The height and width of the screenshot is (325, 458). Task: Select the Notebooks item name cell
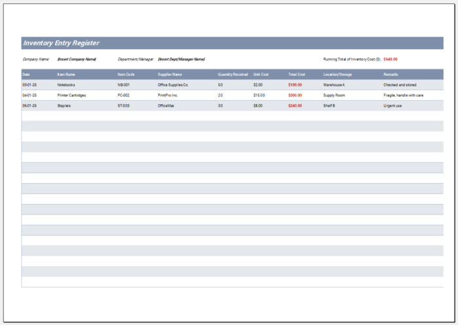coord(66,85)
